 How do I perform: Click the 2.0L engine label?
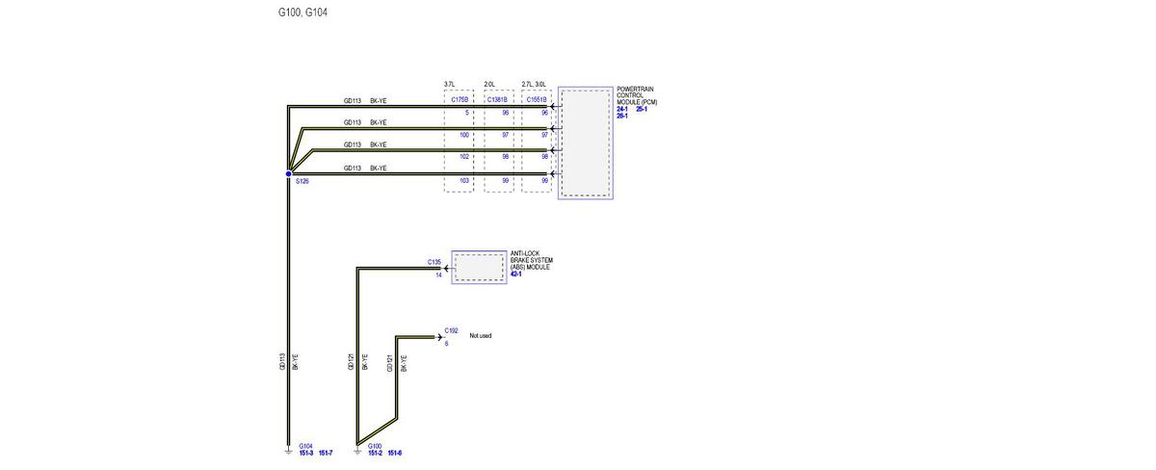tap(489, 85)
